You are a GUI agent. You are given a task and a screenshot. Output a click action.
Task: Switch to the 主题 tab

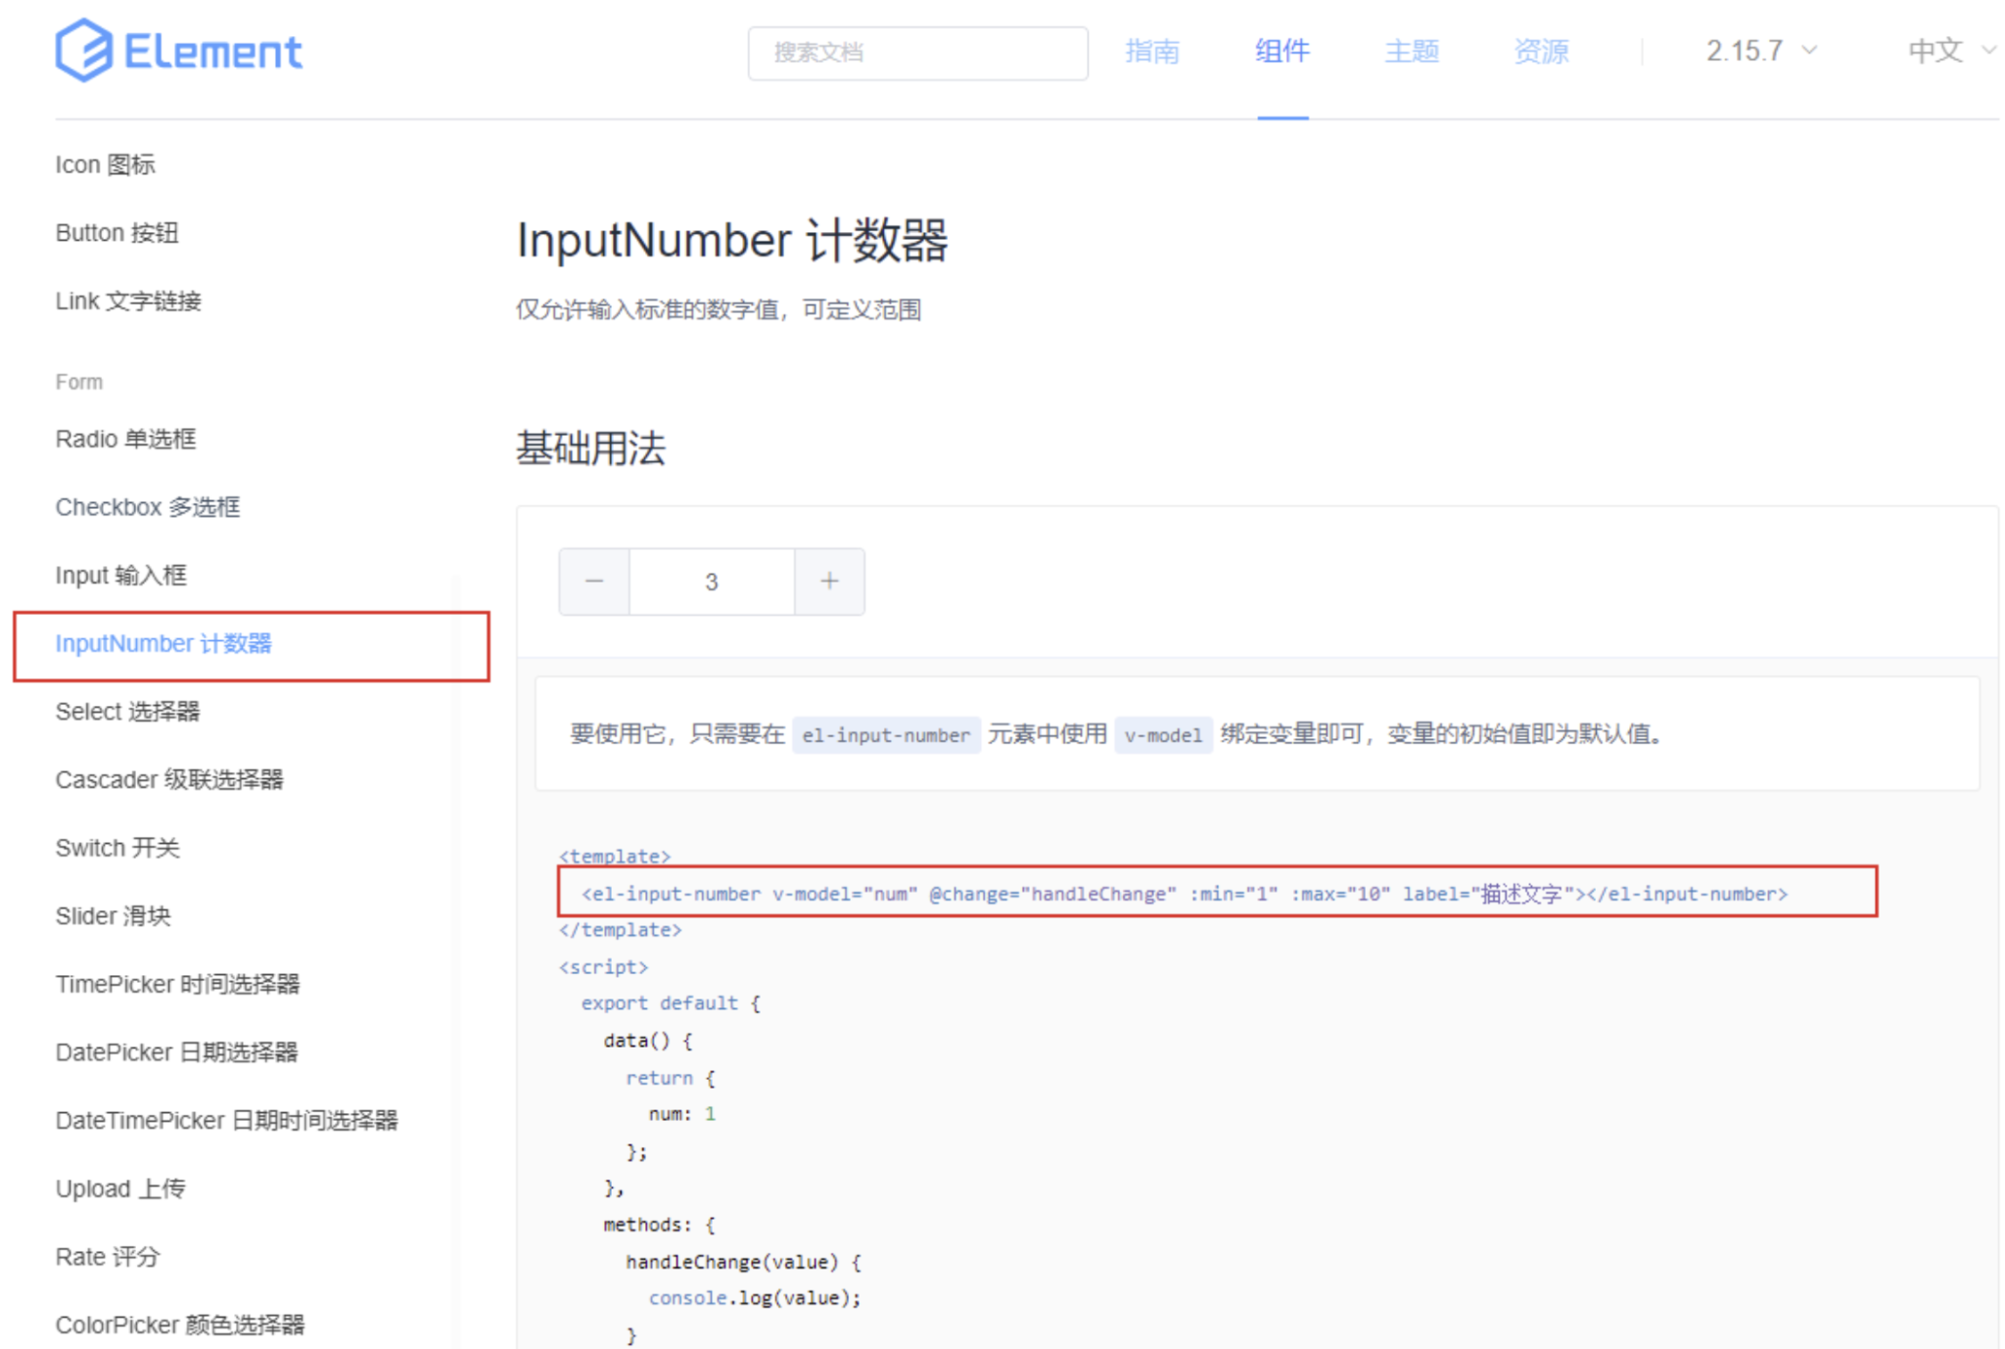click(x=1411, y=51)
